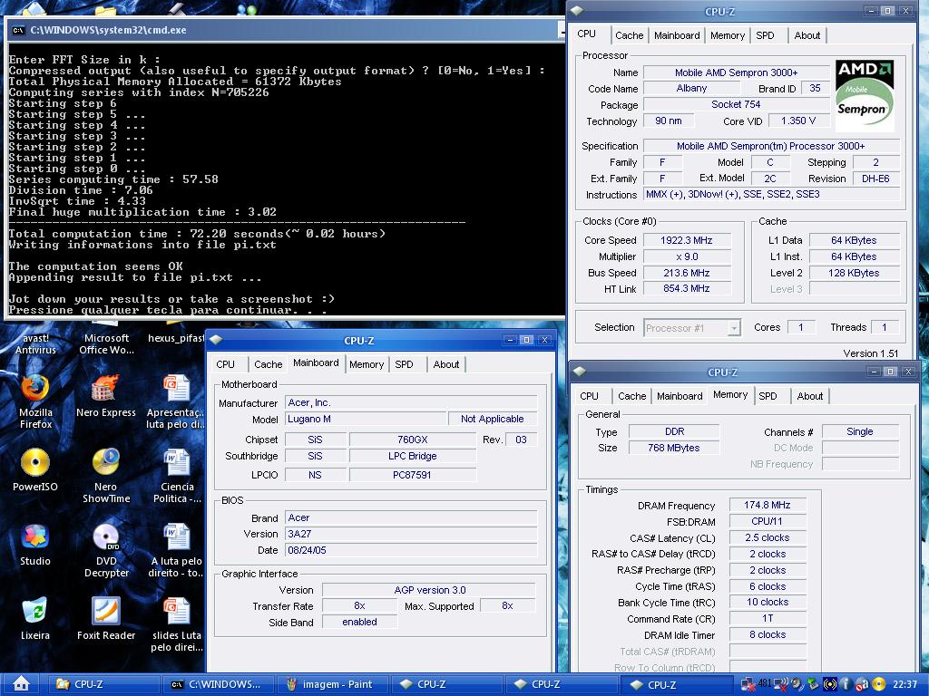Open the Nero Express desktop icon
Image resolution: width=929 pixels, height=696 pixels.
coord(106,396)
